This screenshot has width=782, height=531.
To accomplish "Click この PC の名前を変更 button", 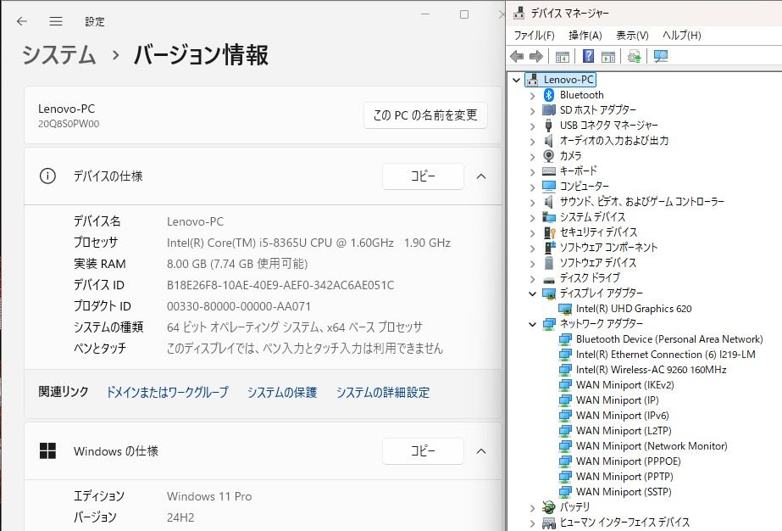I will 425,115.
